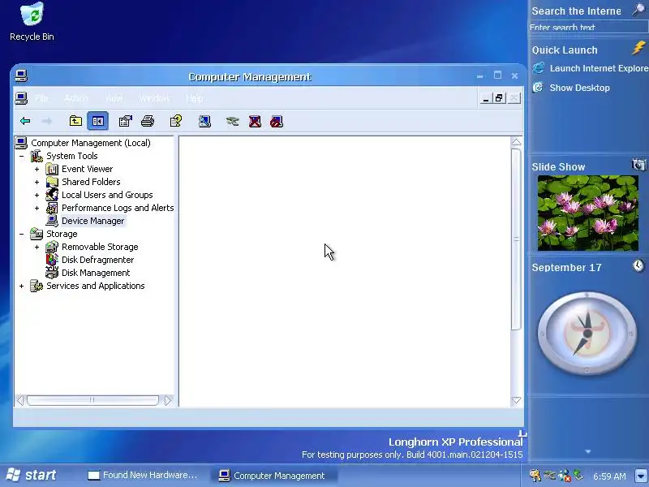Expand Local Users and Groups node
This screenshot has width=649, height=487.
pos(37,195)
